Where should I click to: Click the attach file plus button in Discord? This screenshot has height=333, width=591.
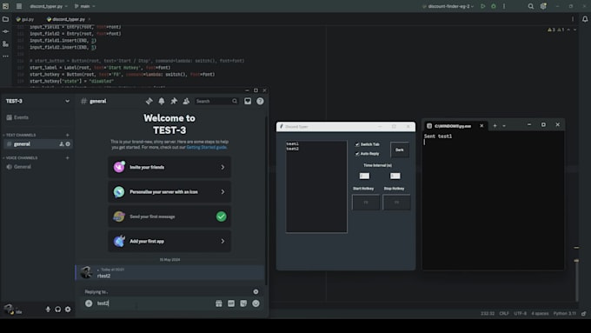(89, 303)
